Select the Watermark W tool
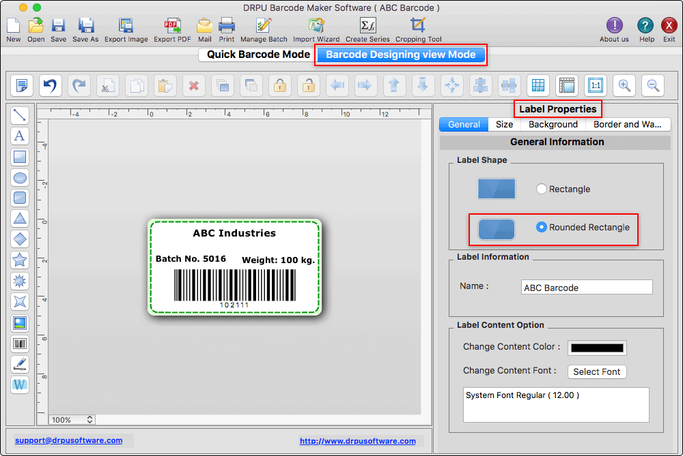This screenshot has height=456, width=683. pyautogui.click(x=20, y=384)
